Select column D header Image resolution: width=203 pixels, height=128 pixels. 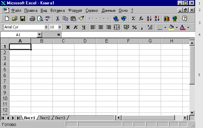coord(85,41)
